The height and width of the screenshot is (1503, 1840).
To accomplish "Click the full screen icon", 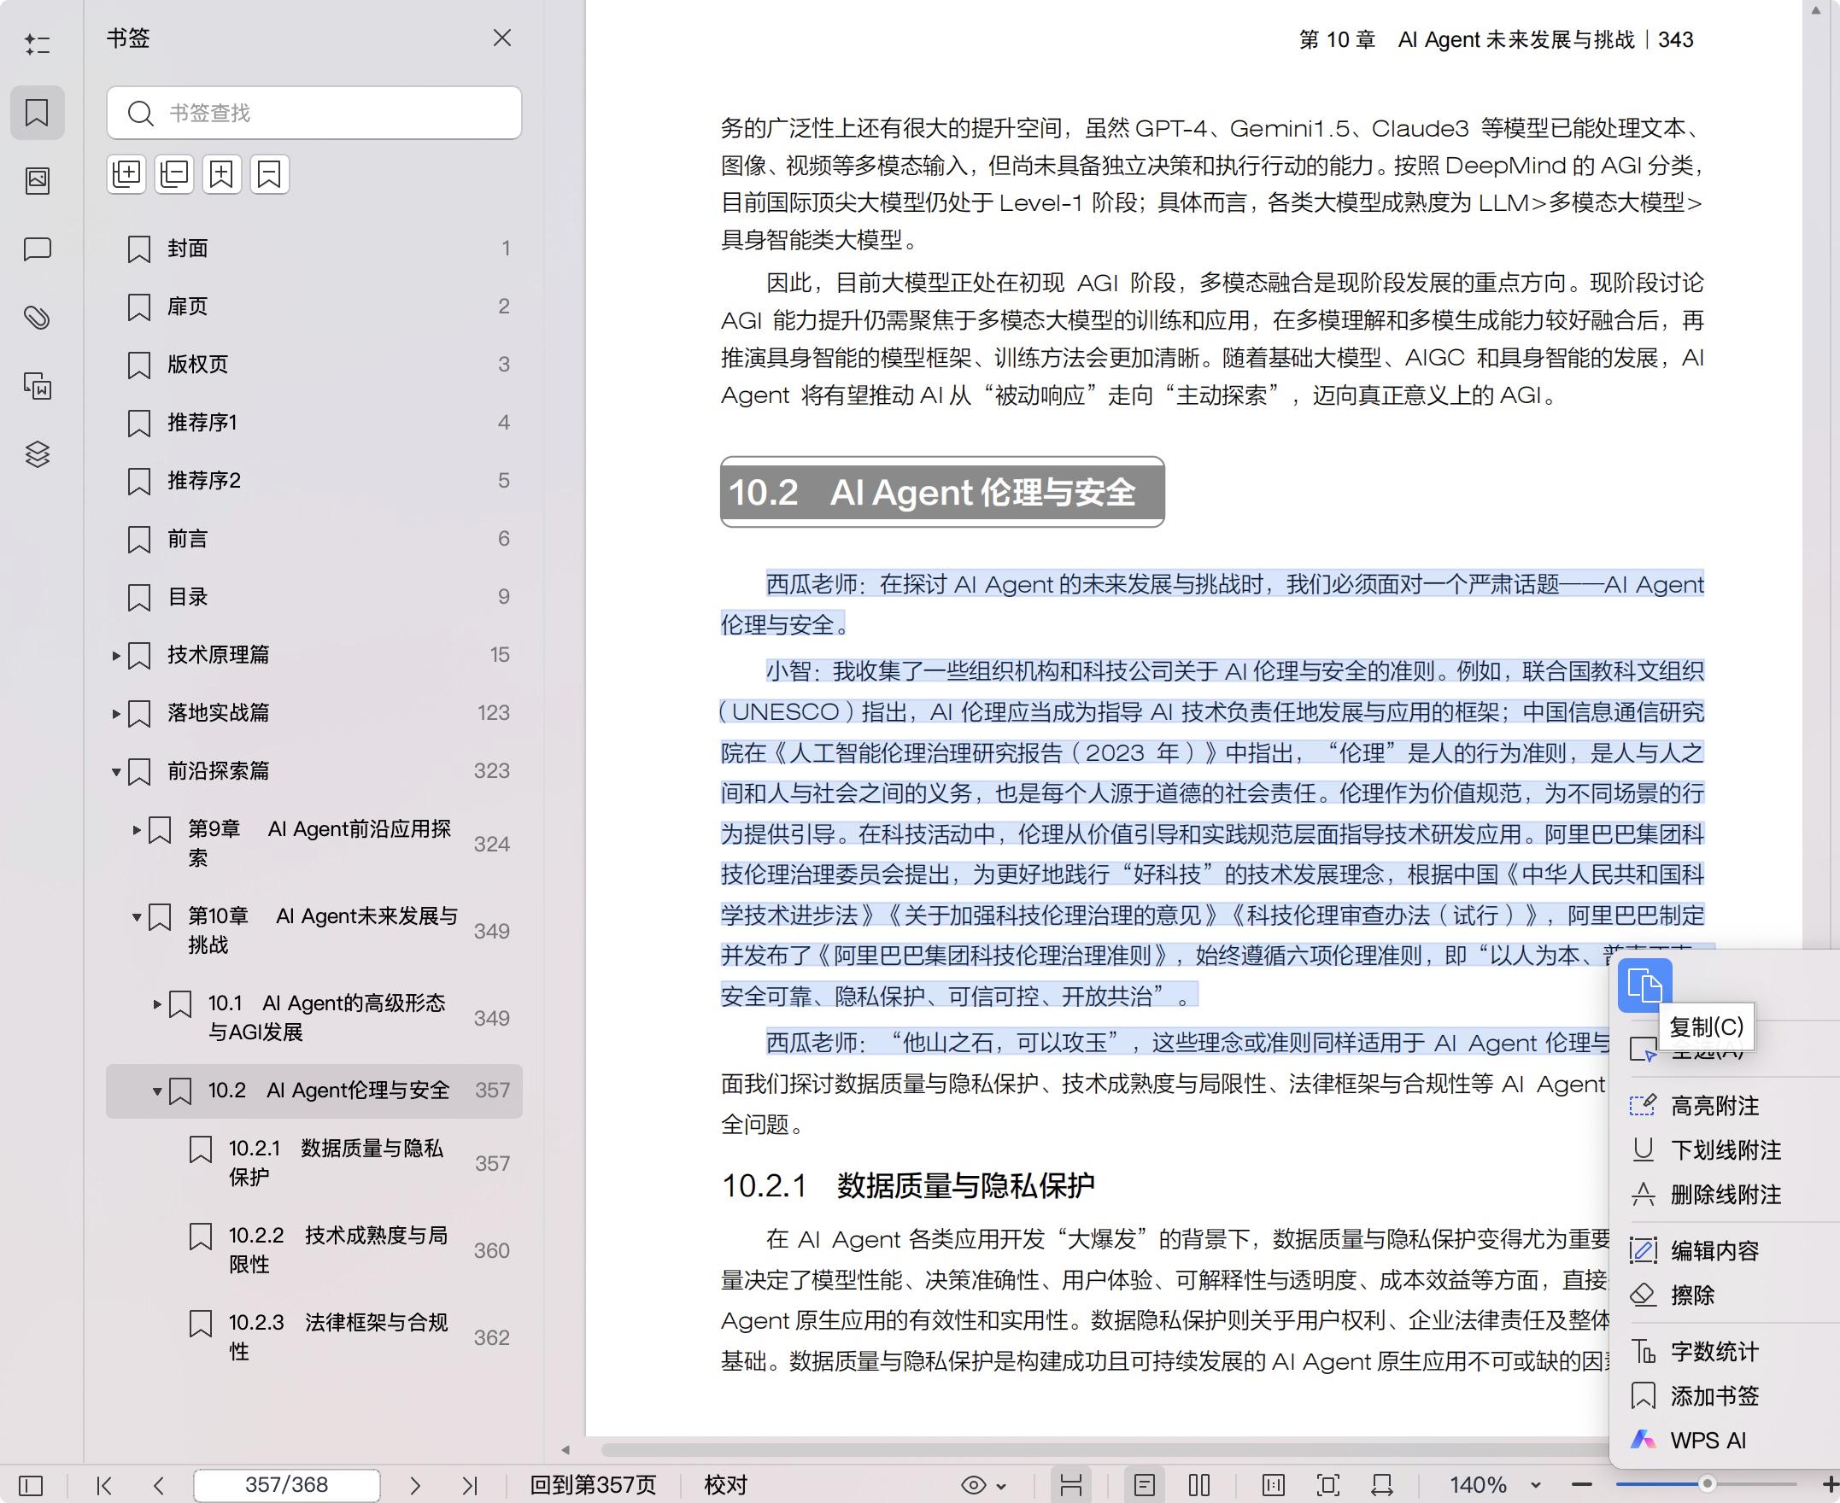I will pyautogui.click(x=1327, y=1486).
